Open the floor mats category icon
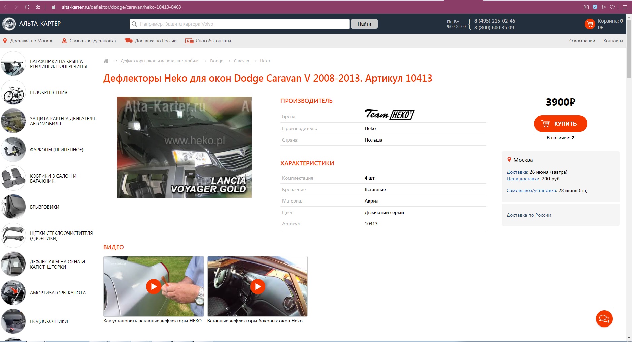Screen dimensions: 632x342 (13, 178)
